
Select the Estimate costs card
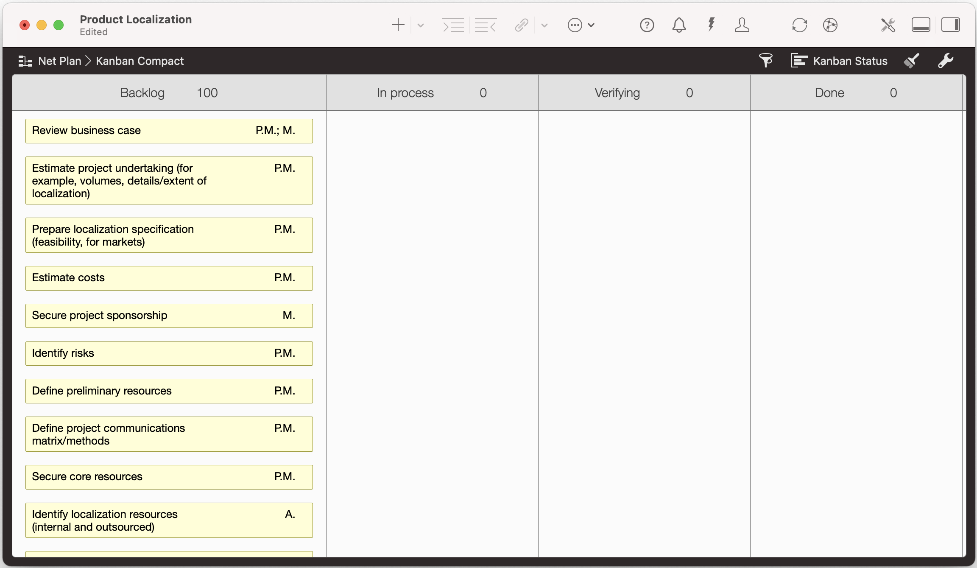169,278
